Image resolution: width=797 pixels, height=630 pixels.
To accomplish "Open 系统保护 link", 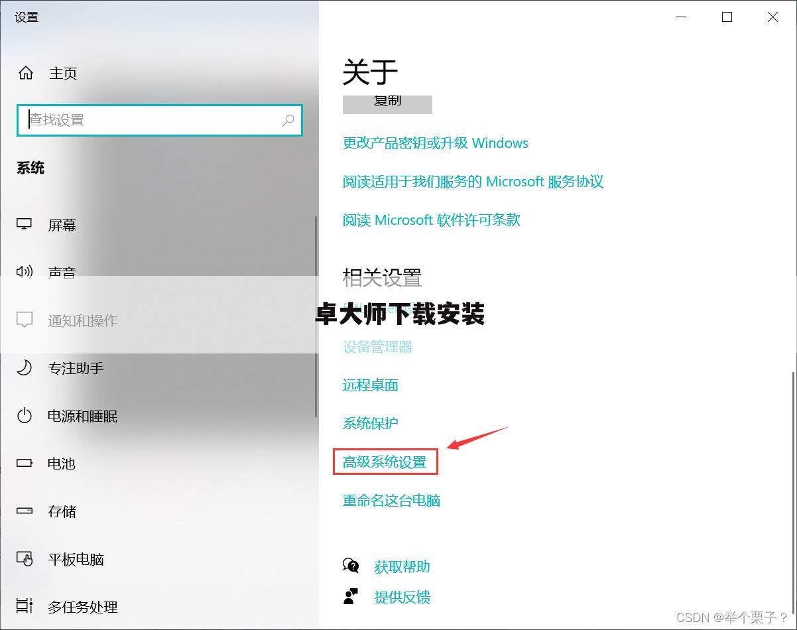I will click(x=371, y=423).
